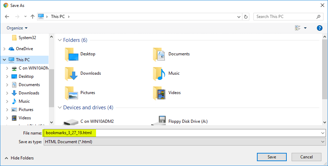Expand the Pictures tree node
The image size is (328, 166).
click(7, 110)
